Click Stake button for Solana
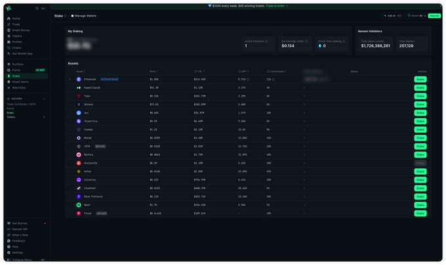The height and width of the screenshot is (265, 446). tap(420, 104)
